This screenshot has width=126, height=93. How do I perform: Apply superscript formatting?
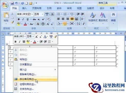[43, 19]
